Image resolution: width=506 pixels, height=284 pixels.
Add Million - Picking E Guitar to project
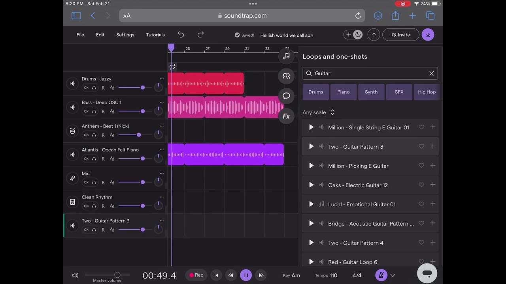(433, 166)
